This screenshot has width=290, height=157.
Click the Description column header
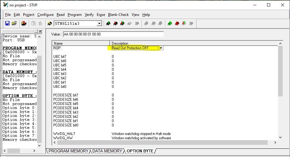pyautogui.click(x=194, y=43)
